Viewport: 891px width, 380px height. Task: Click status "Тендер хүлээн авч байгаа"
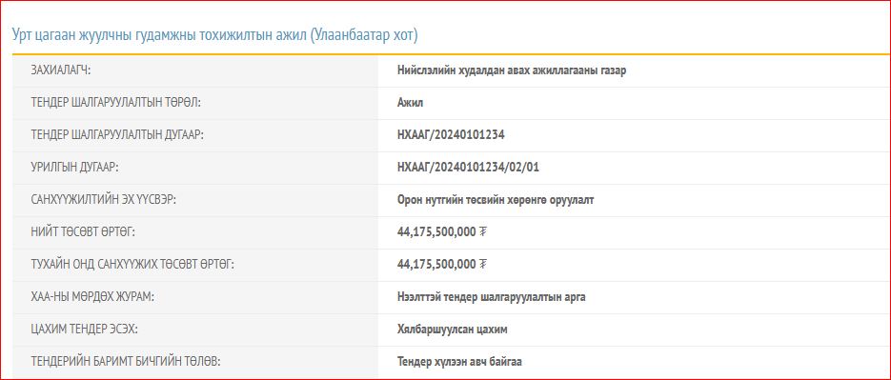459,363
